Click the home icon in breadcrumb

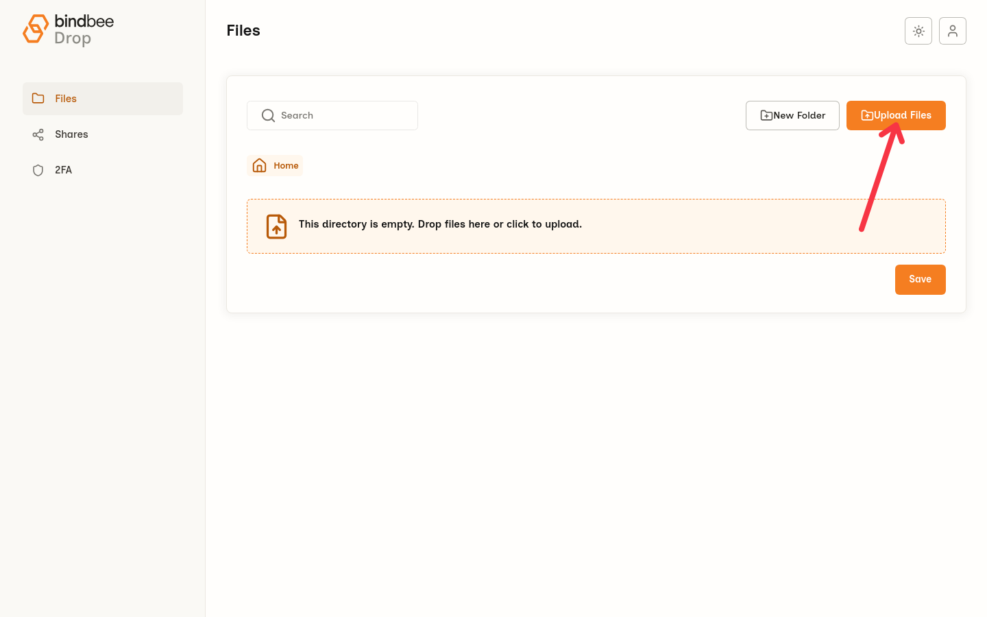259,165
